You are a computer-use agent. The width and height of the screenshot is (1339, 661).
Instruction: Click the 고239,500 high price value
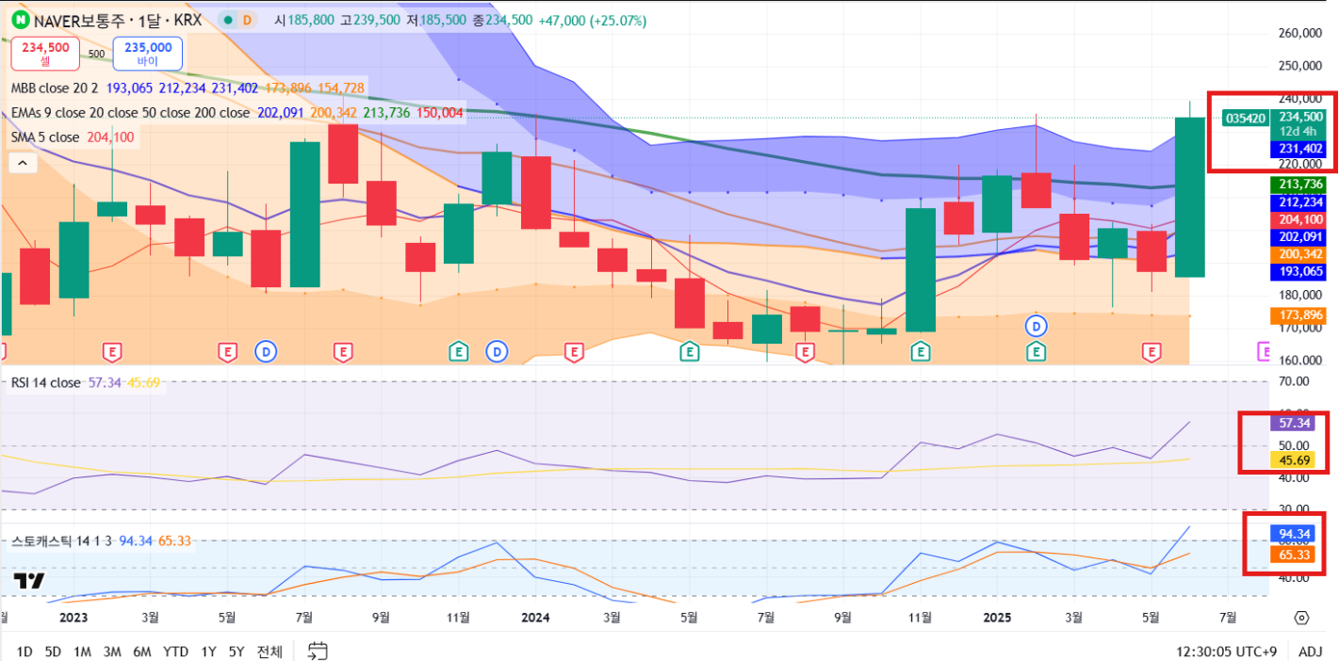point(369,20)
